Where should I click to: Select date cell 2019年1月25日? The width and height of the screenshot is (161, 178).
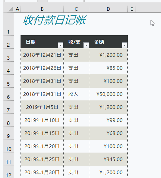(x=42, y=159)
